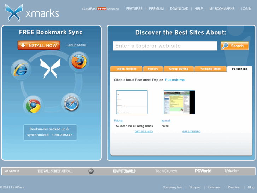257x193 pixels.
Task: Select the Group Buying tab
Action: click(x=179, y=69)
